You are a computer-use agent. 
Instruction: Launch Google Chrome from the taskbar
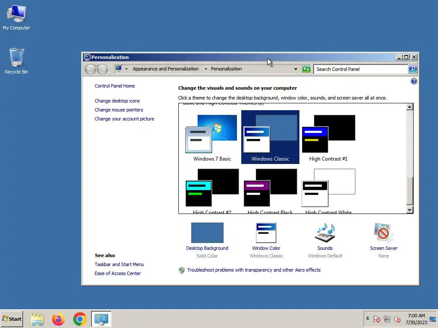point(80,319)
